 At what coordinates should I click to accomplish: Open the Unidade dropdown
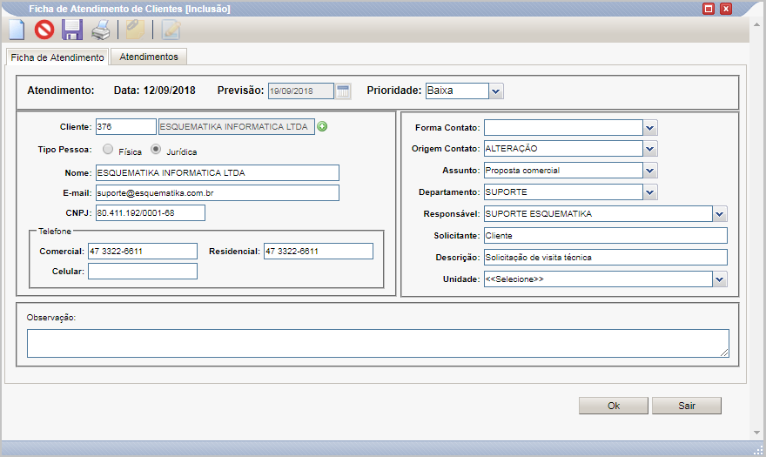coord(720,279)
